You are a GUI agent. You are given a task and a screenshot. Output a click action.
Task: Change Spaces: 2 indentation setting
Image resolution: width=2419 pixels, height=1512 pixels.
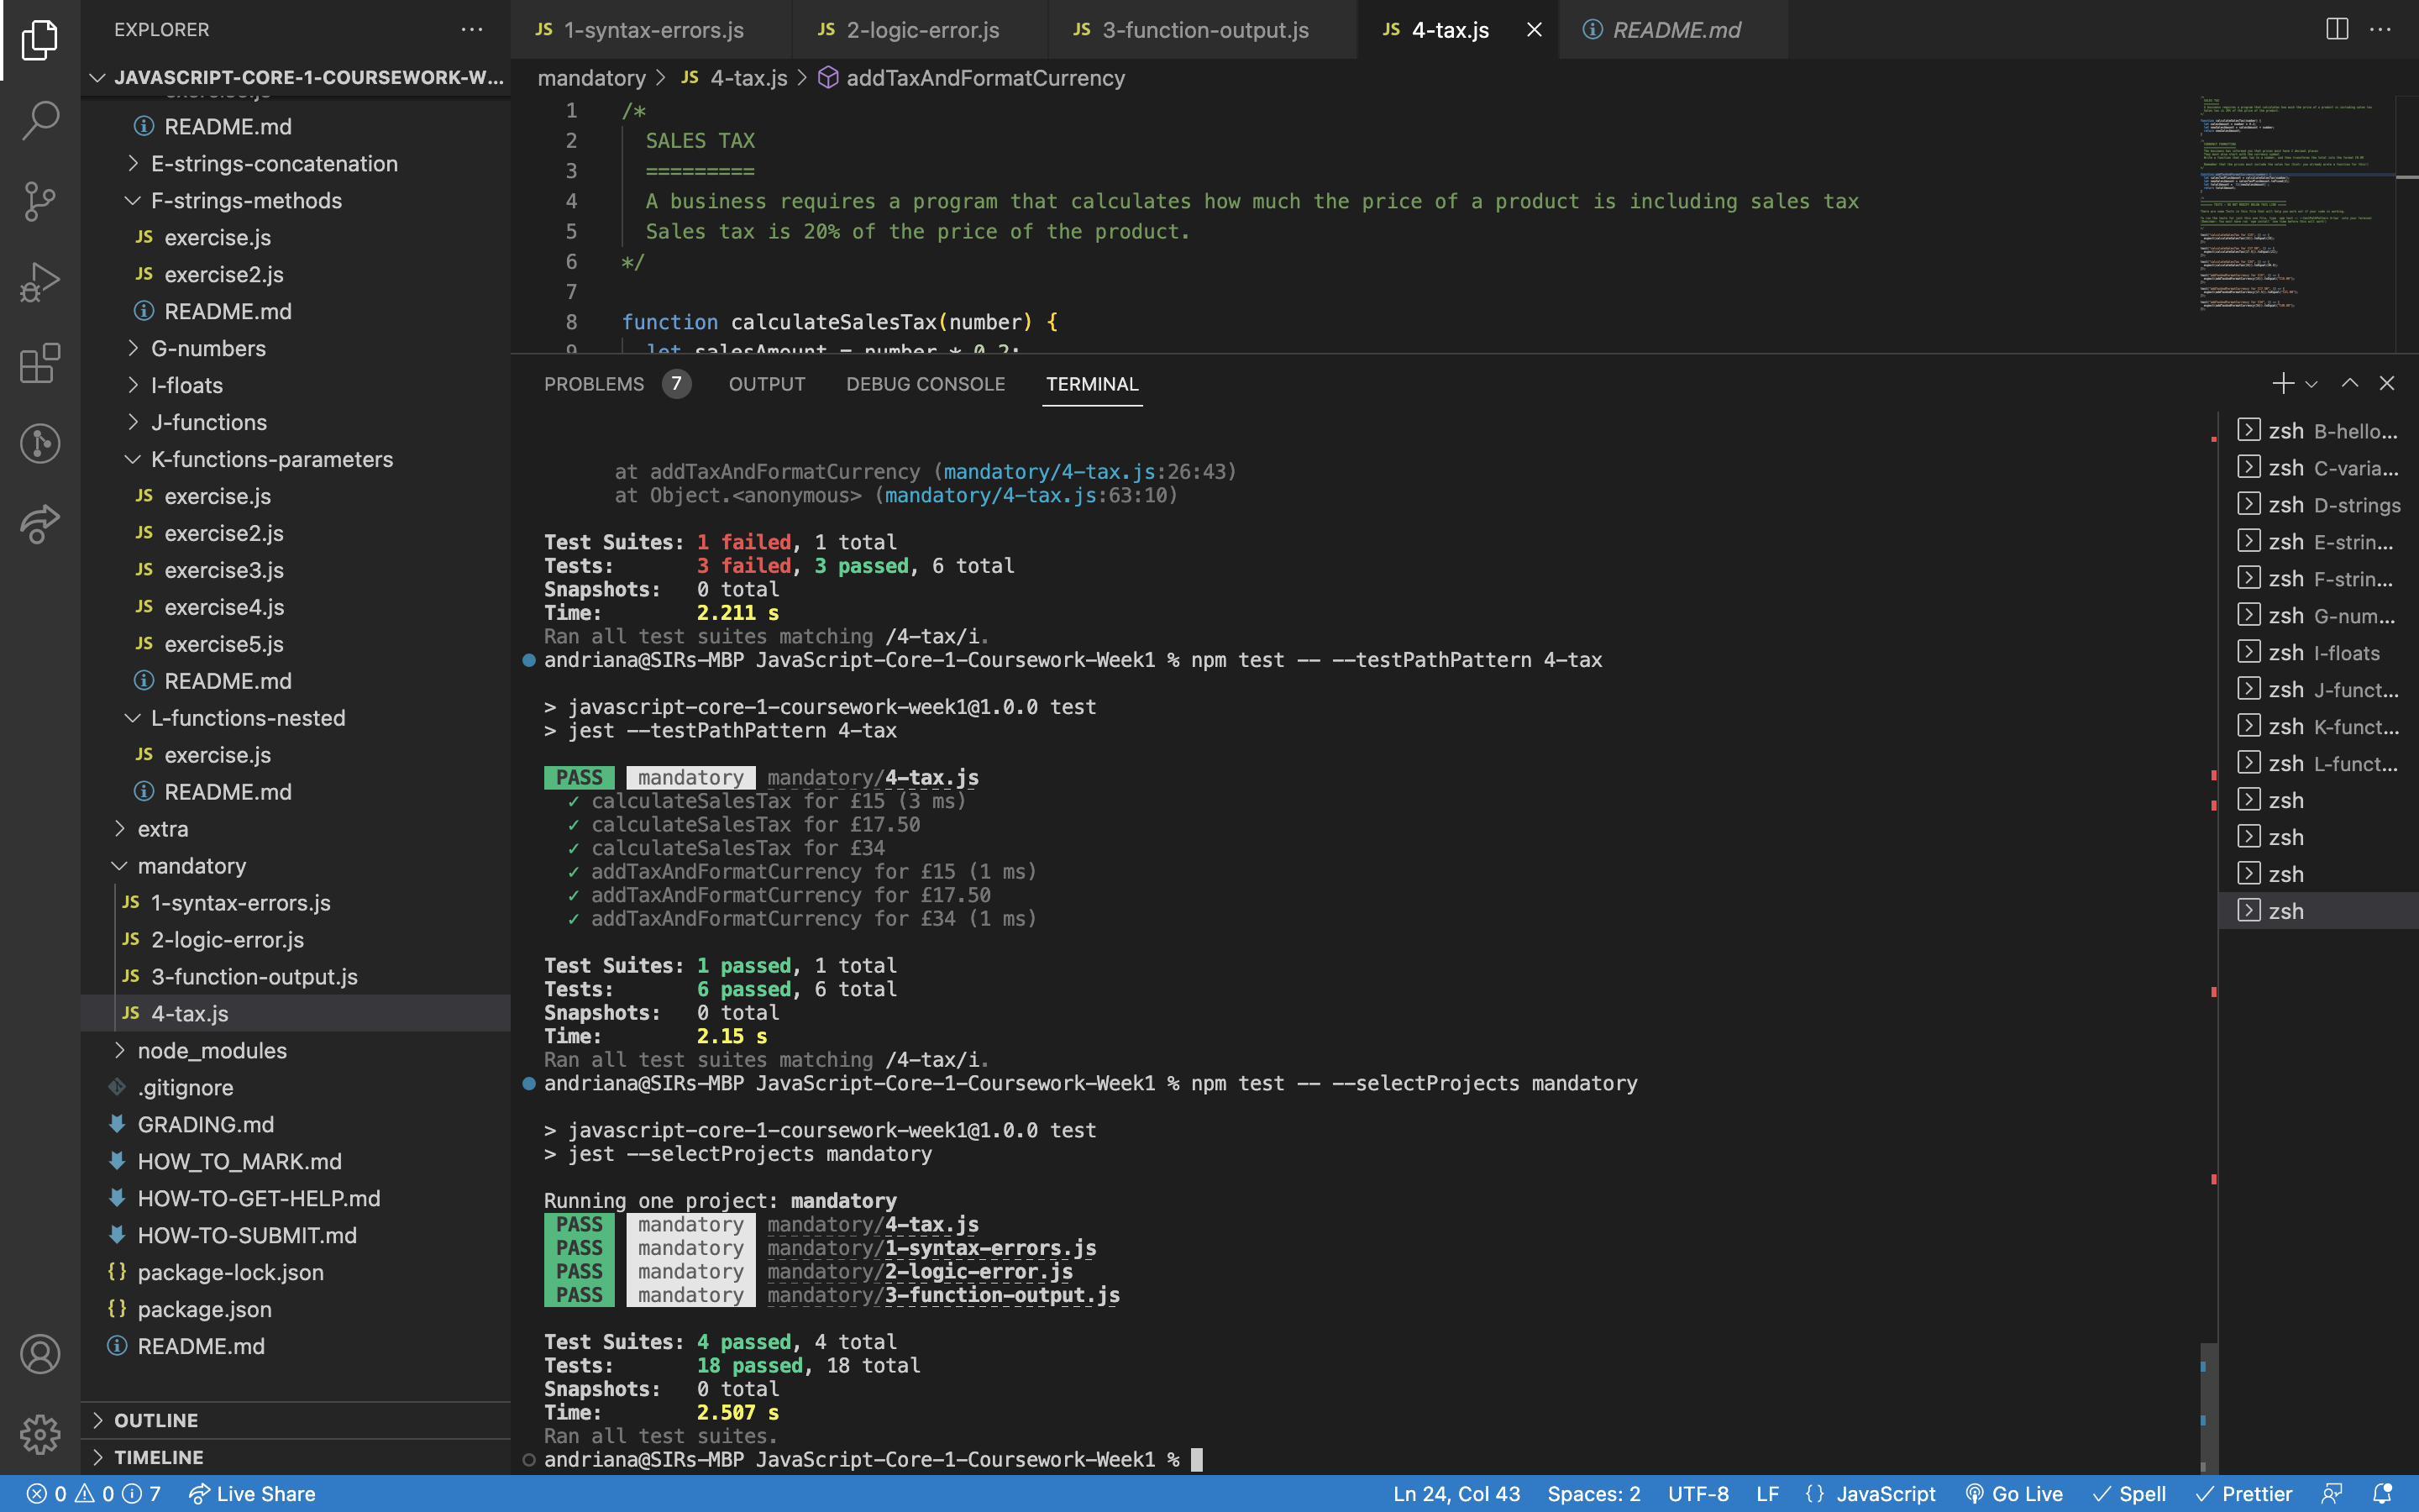1593,1494
